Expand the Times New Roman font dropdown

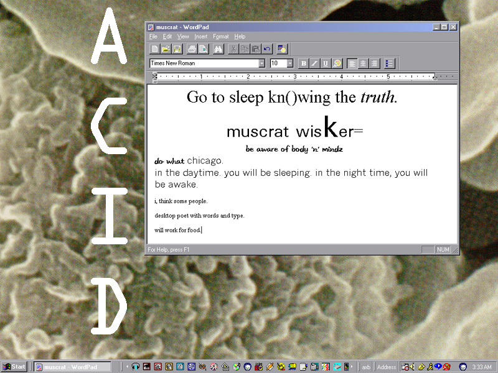click(261, 63)
